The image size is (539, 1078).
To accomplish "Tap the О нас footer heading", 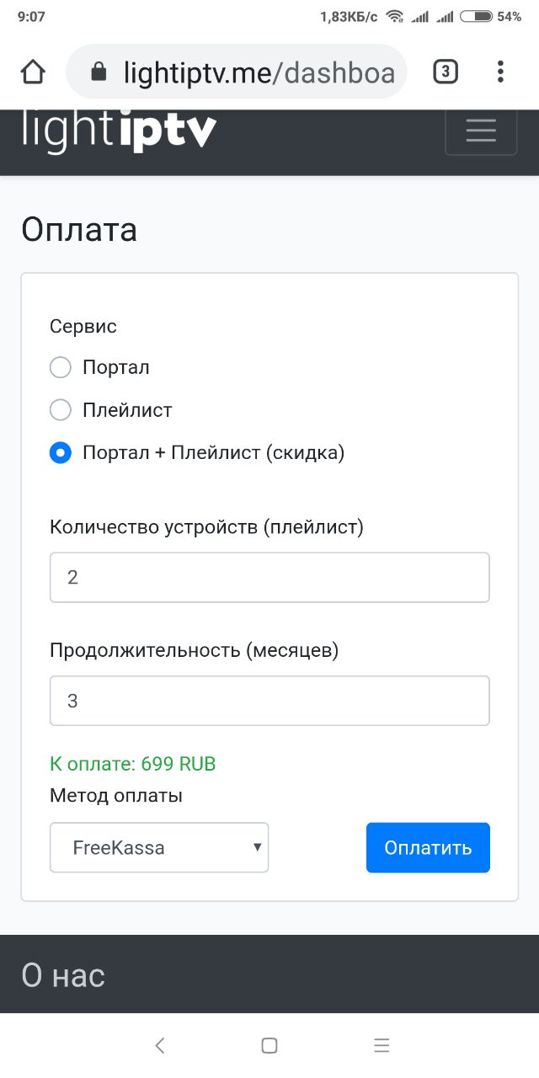I will click(63, 975).
